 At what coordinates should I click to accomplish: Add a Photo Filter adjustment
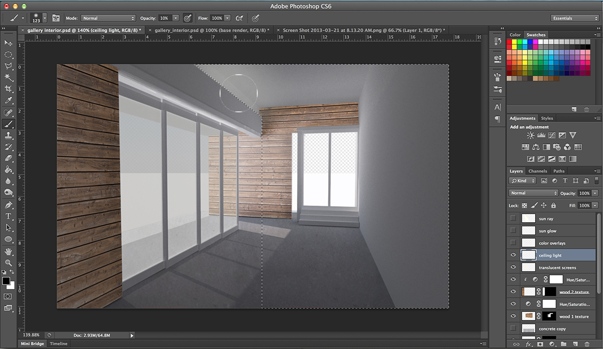point(557,147)
